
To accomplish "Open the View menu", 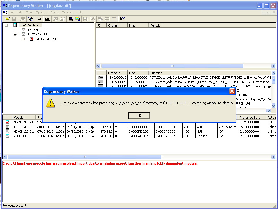I will [x=29, y=12].
